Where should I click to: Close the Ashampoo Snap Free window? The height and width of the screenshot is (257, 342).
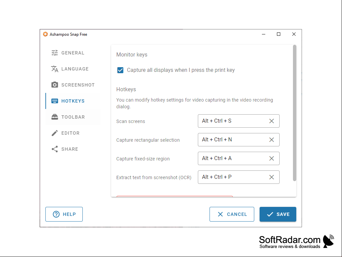point(294,34)
